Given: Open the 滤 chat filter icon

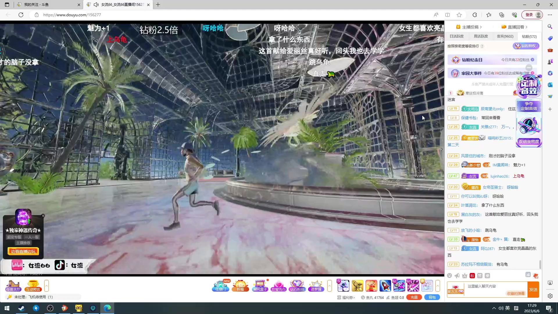Looking at the screenshot, I should pyautogui.click(x=528, y=275).
